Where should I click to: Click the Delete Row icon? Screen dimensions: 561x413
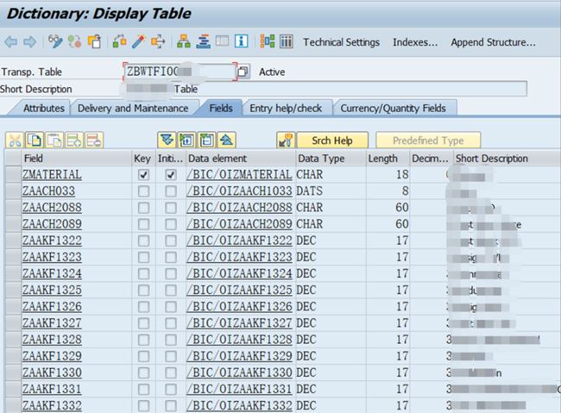click(x=94, y=141)
